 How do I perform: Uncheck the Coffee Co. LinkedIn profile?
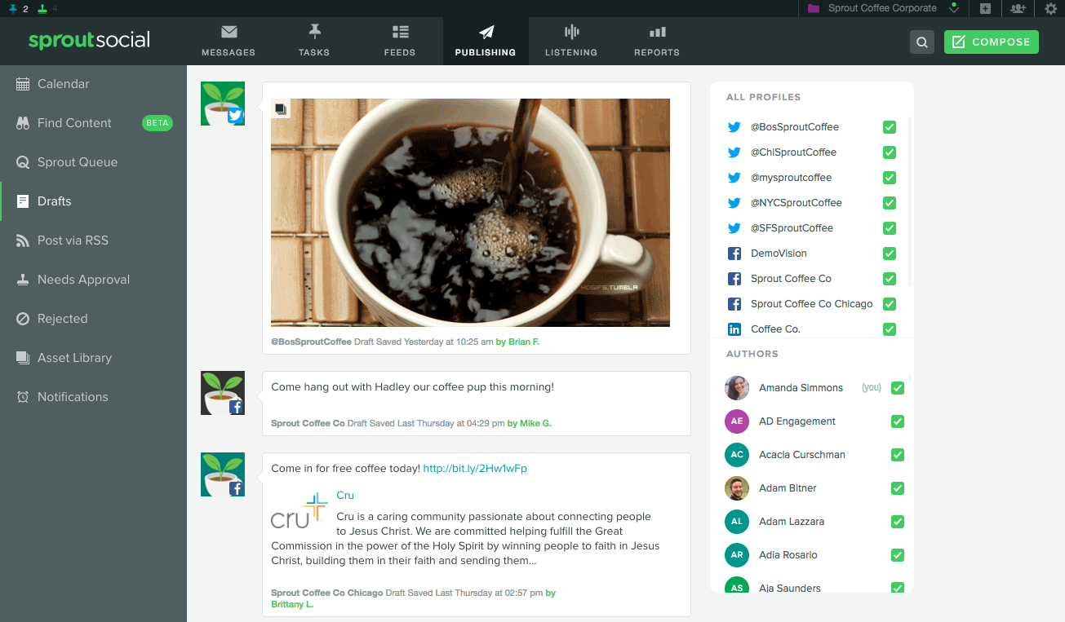click(890, 329)
